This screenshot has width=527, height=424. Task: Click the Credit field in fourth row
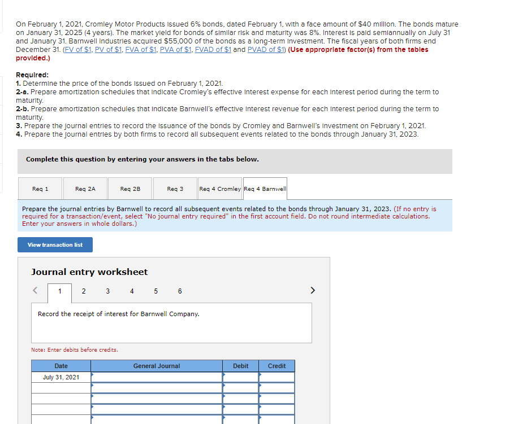[277, 409]
